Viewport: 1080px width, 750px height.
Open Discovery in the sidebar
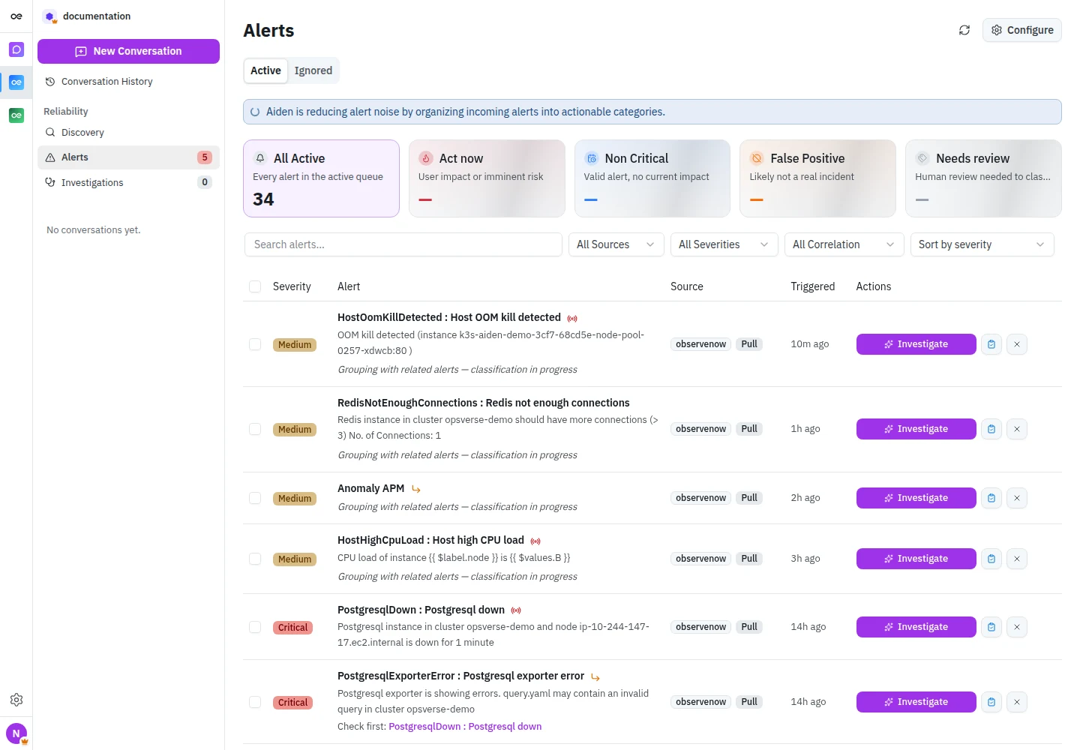pyautogui.click(x=128, y=133)
